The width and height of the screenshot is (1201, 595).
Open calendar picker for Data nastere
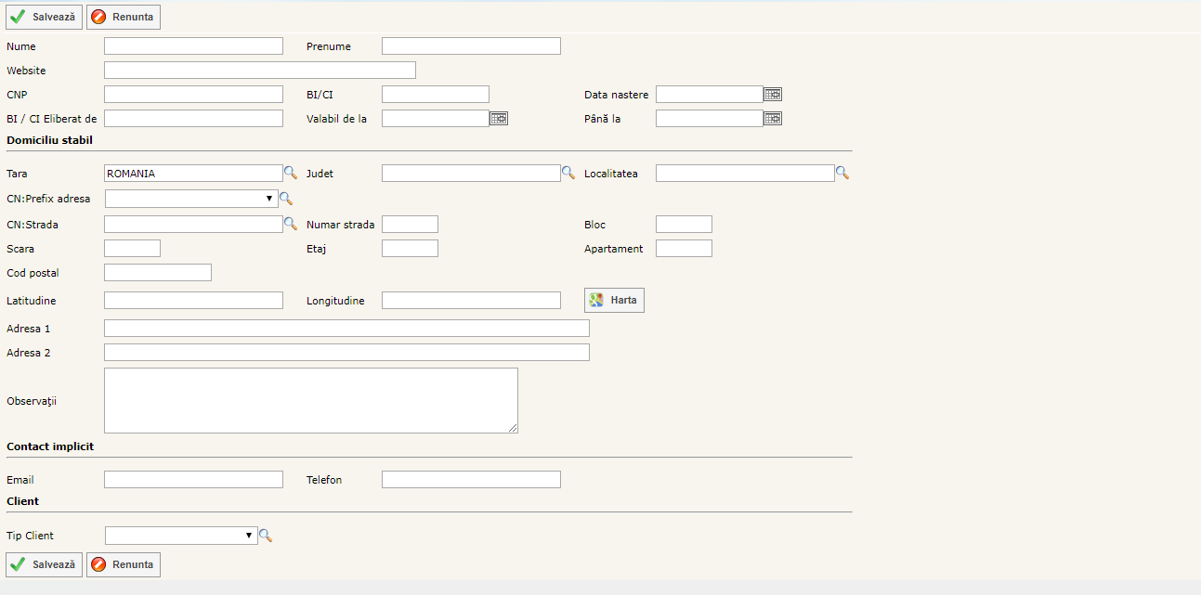(x=773, y=94)
